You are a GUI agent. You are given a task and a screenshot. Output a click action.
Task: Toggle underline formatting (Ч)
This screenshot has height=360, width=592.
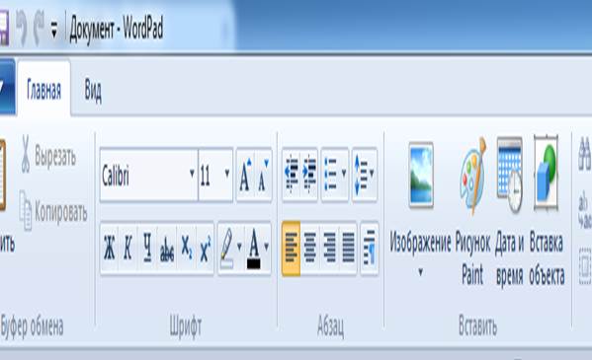147,248
